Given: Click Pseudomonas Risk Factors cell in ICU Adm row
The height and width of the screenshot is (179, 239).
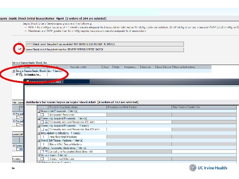Looking at the screenshot, I should [139, 122].
